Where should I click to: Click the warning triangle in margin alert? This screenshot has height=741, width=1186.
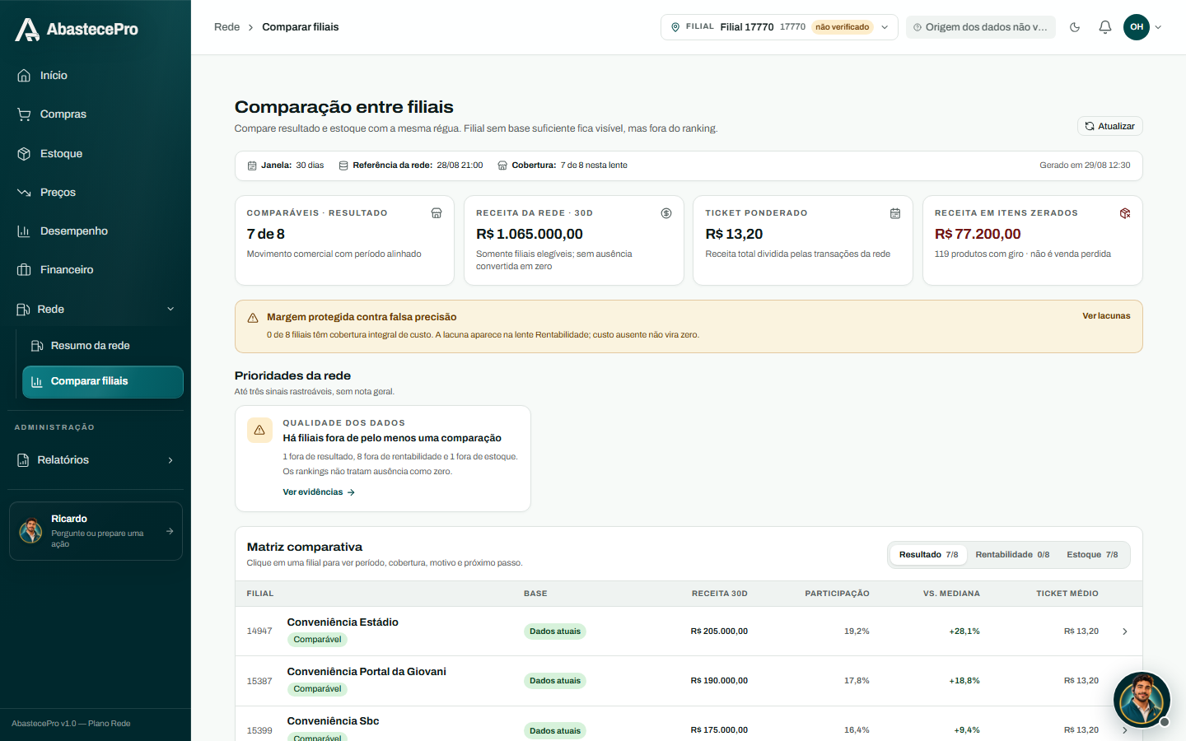[x=253, y=318]
